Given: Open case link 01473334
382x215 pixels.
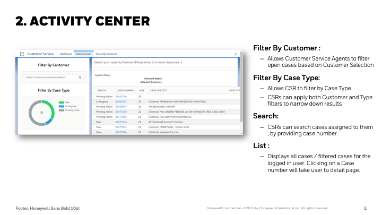Looking at the screenshot, I should (121, 122).
